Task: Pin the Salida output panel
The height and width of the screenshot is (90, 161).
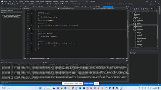Action: [126, 61]
